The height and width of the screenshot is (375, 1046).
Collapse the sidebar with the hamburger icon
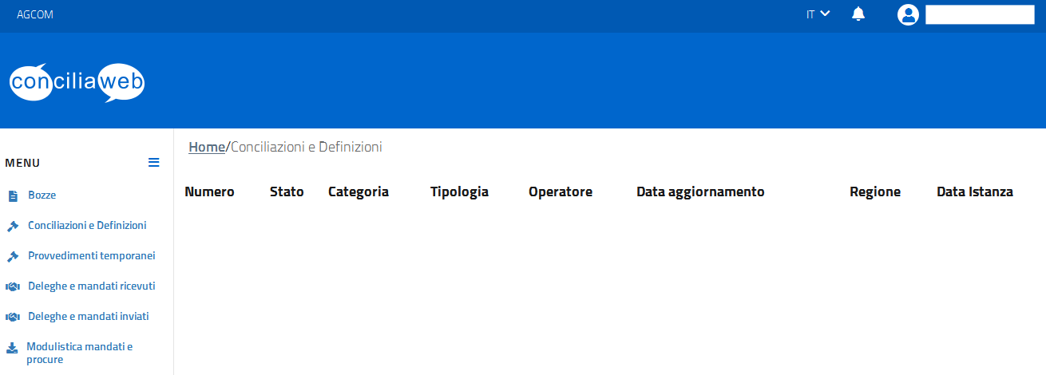pos(154,162)
